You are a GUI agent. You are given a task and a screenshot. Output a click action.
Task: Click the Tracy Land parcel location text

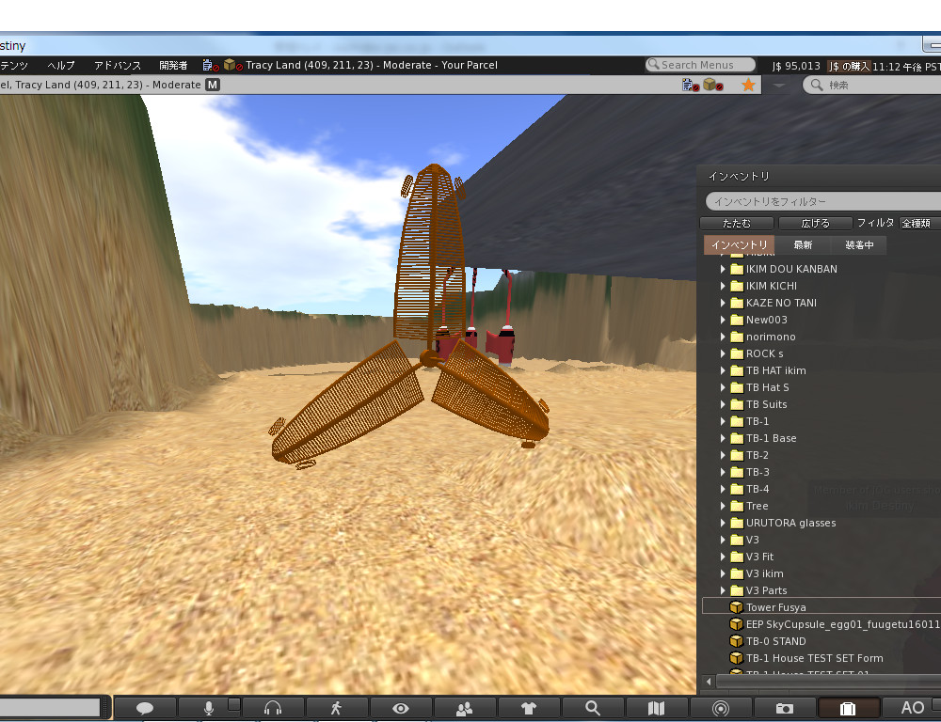[x=372, y=65]
